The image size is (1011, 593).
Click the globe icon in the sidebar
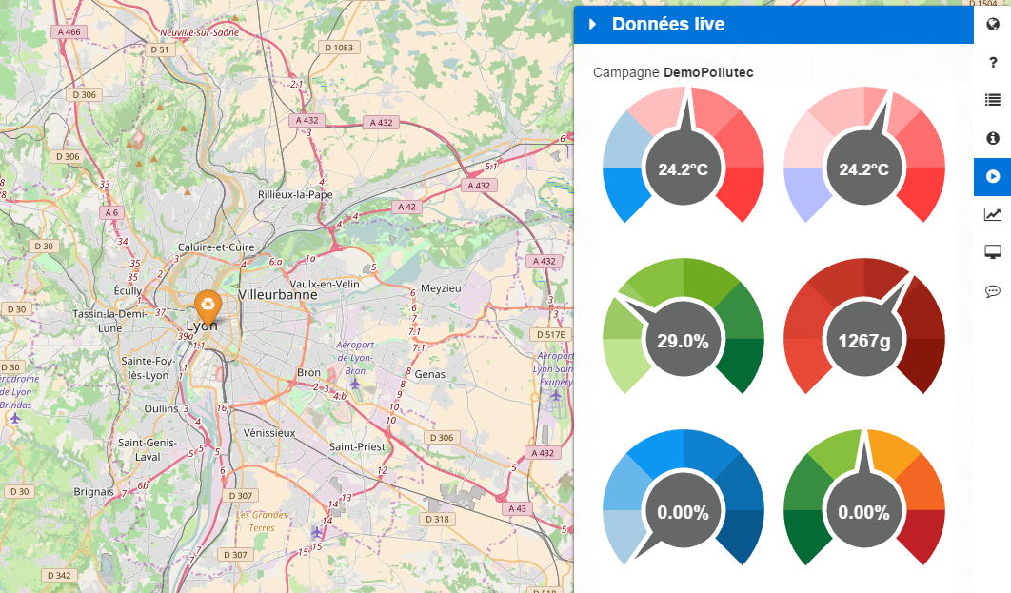992,24
